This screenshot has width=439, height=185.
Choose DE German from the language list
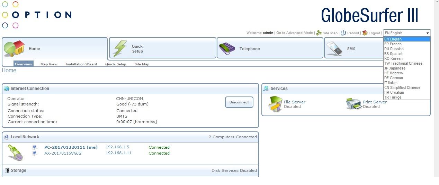coord(407,78)
